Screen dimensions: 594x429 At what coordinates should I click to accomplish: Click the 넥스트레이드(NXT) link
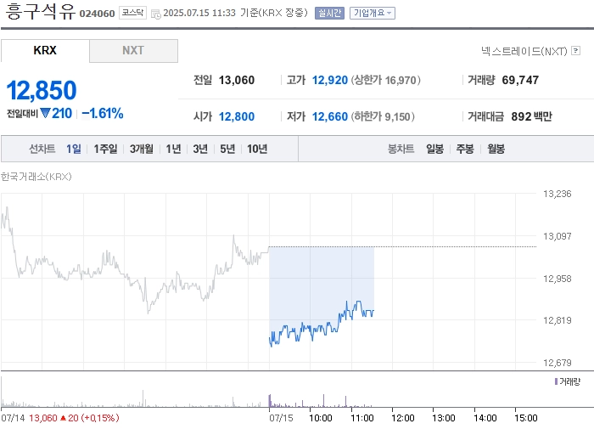(524, 51)
